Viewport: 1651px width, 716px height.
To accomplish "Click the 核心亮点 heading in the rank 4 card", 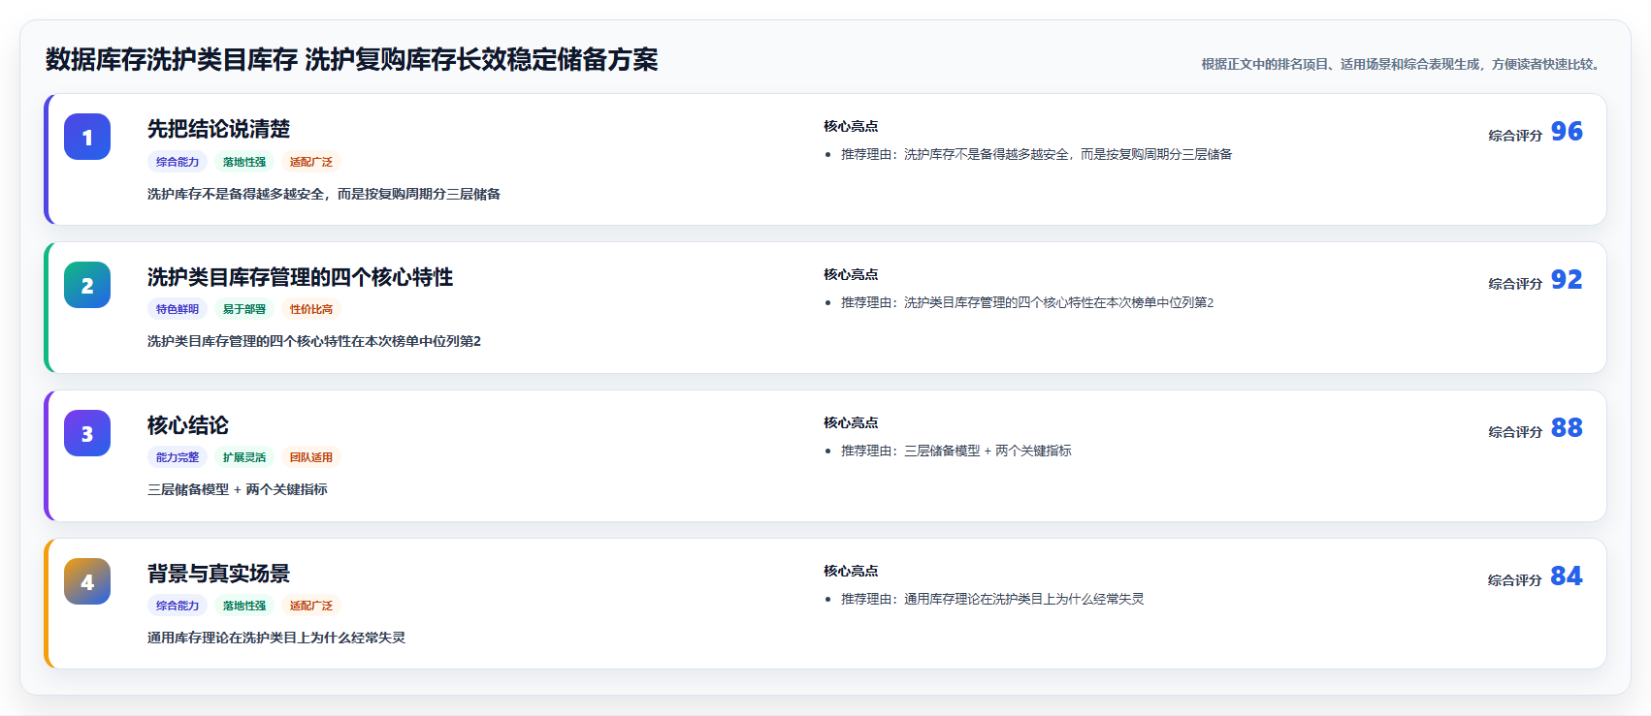I will click(x=851, y=571).
